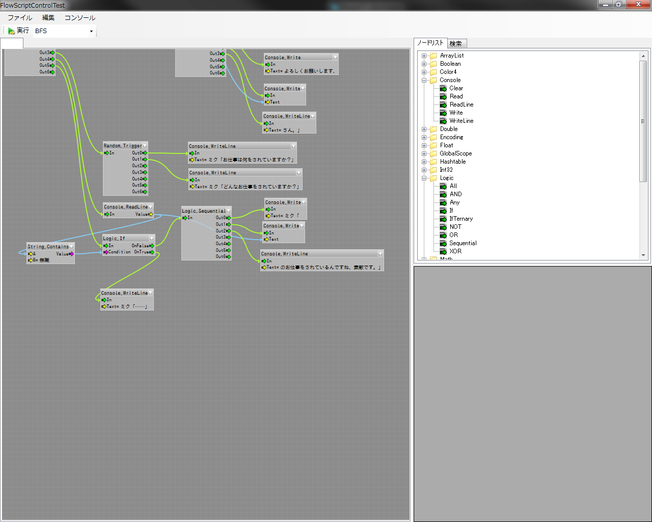Open the ファイル menu

20,18
